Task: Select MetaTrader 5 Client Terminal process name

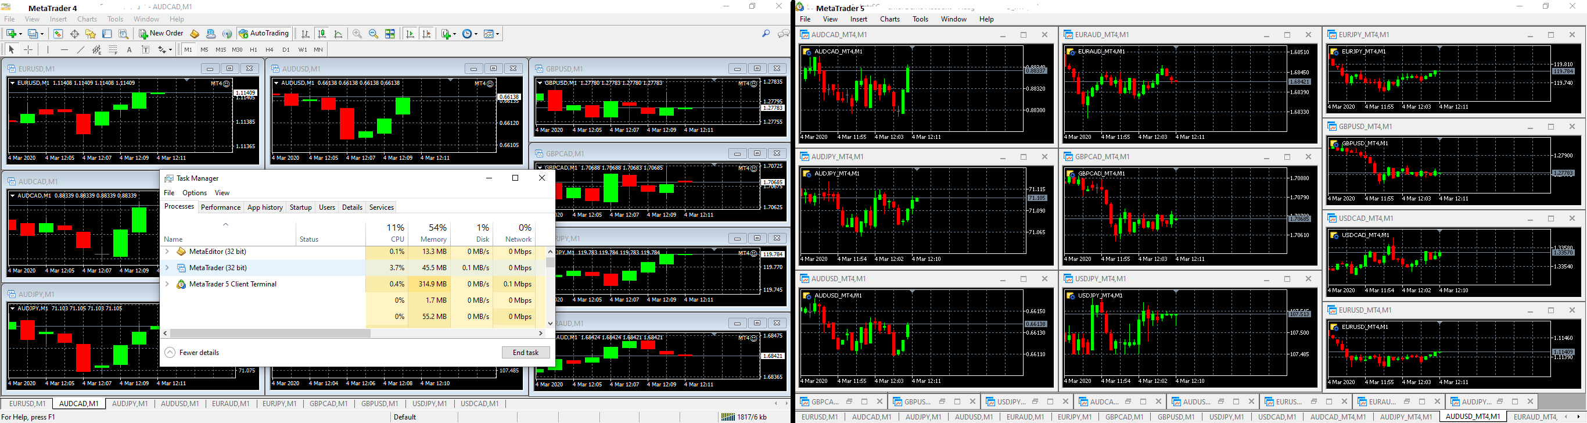Action: [233, 284]
